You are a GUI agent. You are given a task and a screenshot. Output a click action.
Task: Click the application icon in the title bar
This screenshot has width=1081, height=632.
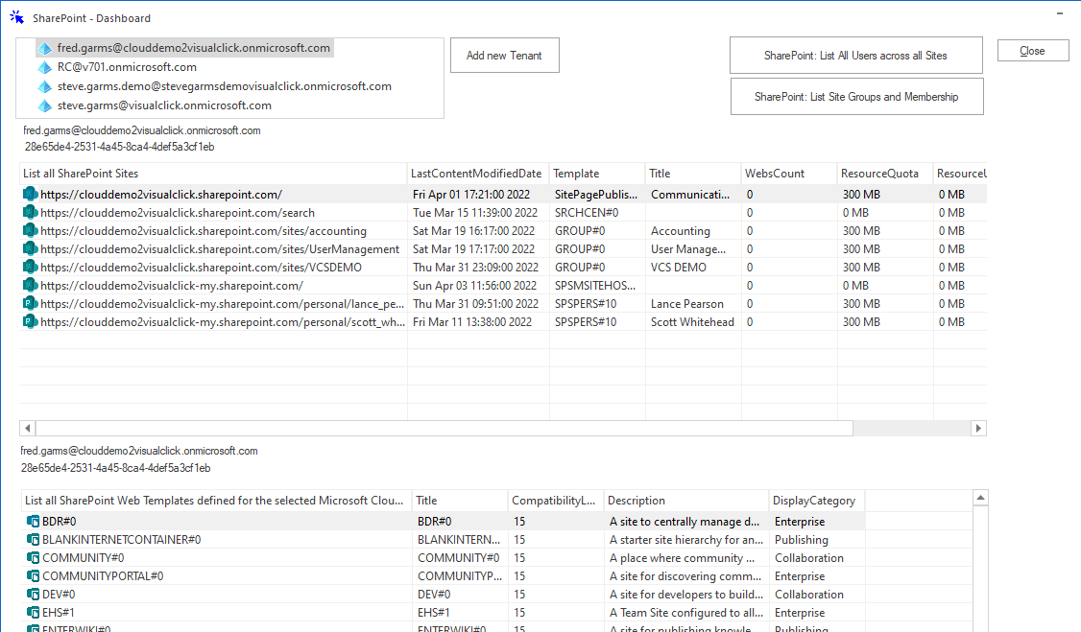click(15, 15)
